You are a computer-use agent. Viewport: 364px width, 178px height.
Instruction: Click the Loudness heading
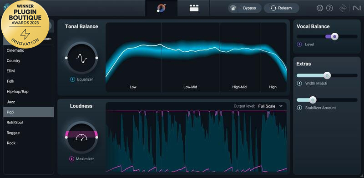[x=81, y=106]
